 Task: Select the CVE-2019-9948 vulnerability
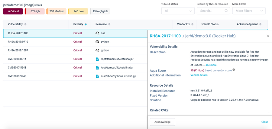pyautogui.click(x=17, y=76)
